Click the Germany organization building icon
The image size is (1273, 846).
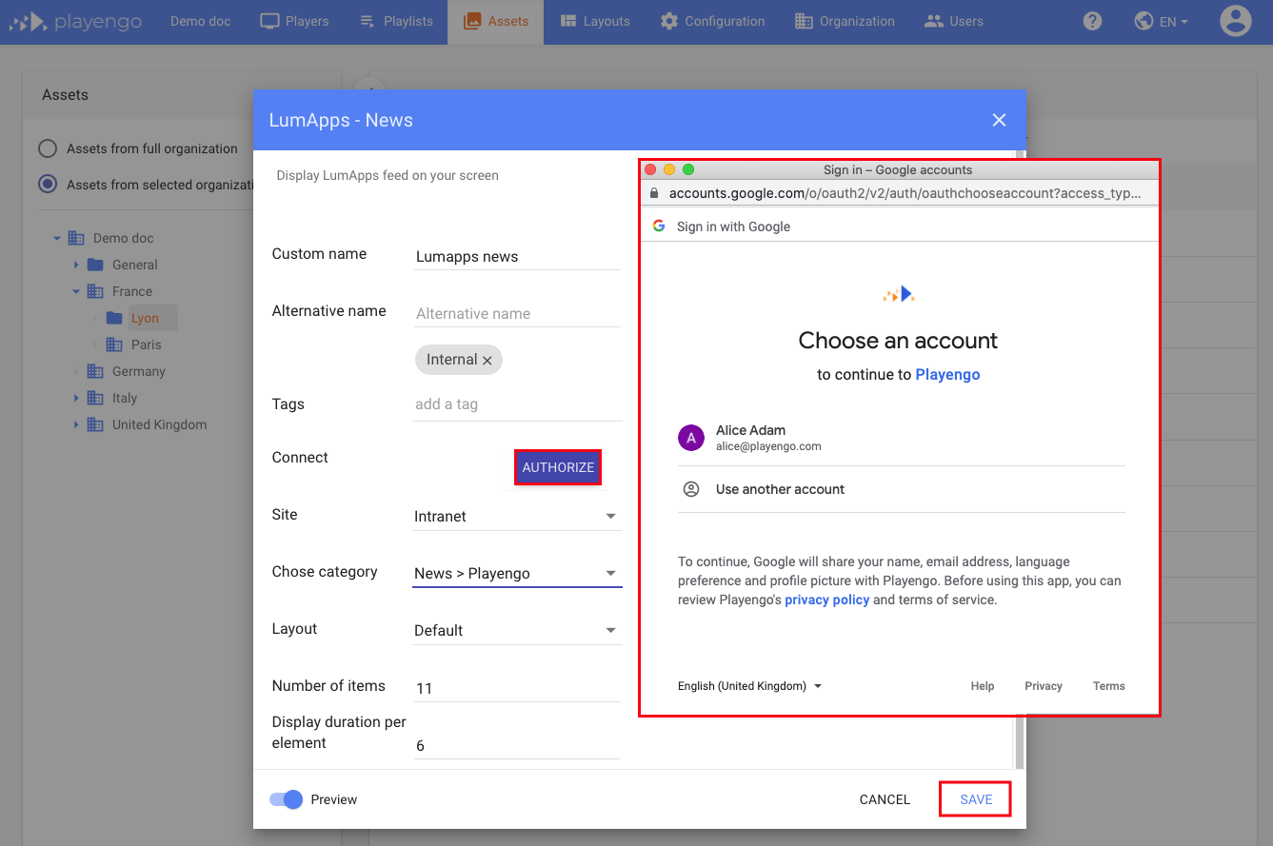coord(95,371)
